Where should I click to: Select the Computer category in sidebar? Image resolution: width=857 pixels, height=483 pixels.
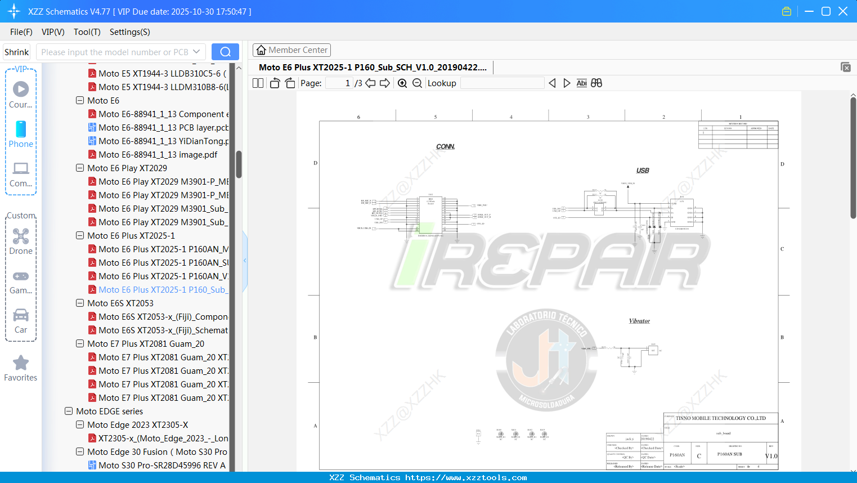(21, 175)
